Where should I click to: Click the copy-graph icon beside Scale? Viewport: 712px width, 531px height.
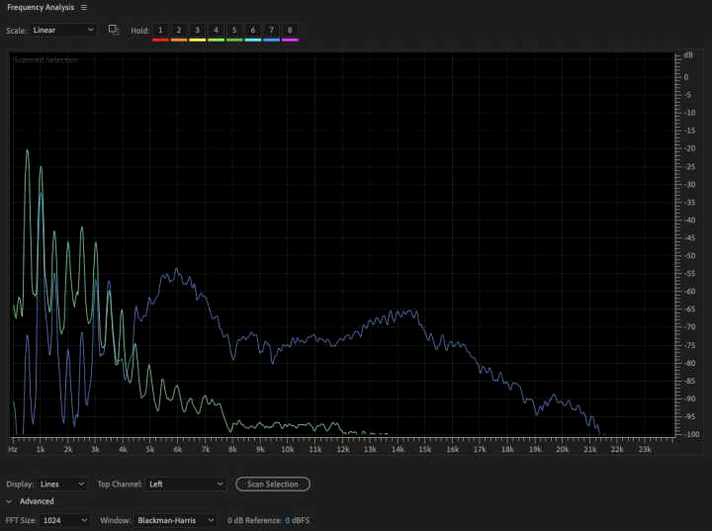tap(114, 30)
